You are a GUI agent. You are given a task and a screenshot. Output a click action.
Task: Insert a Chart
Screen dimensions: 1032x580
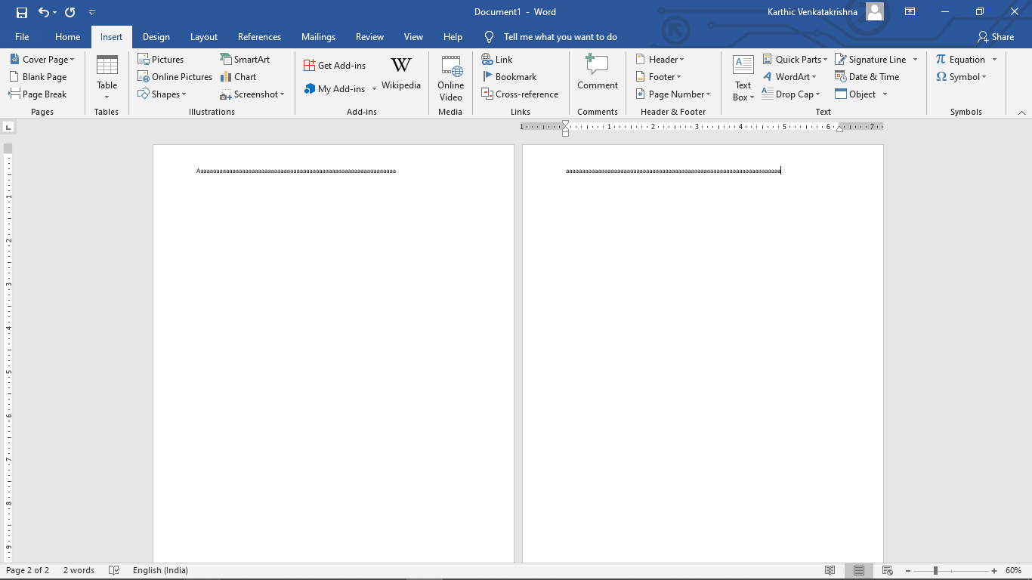tap(238, 76)
